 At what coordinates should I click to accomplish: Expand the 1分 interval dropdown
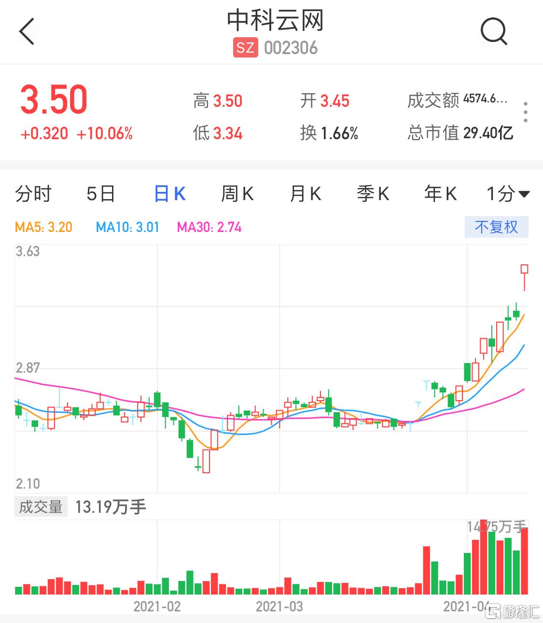coord(508,194)
